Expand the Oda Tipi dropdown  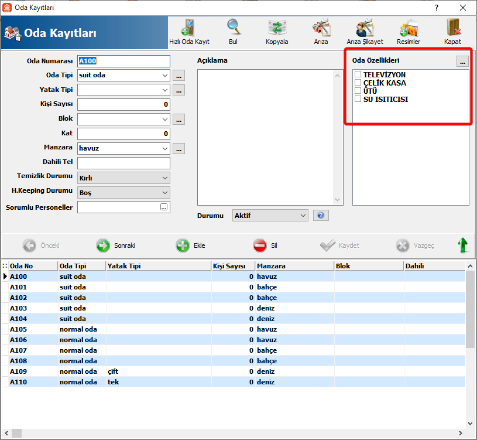click(165, 75)
